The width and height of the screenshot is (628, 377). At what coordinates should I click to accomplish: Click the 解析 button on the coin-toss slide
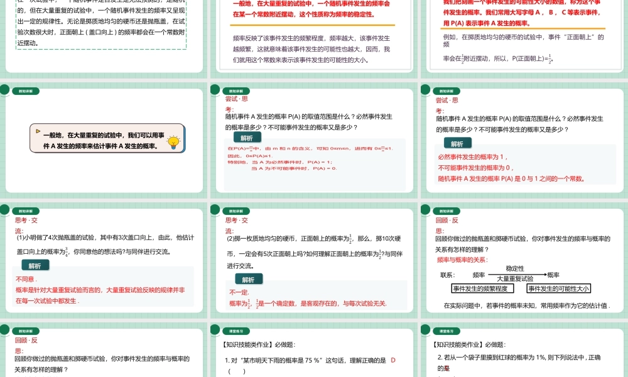click(249, 278)
